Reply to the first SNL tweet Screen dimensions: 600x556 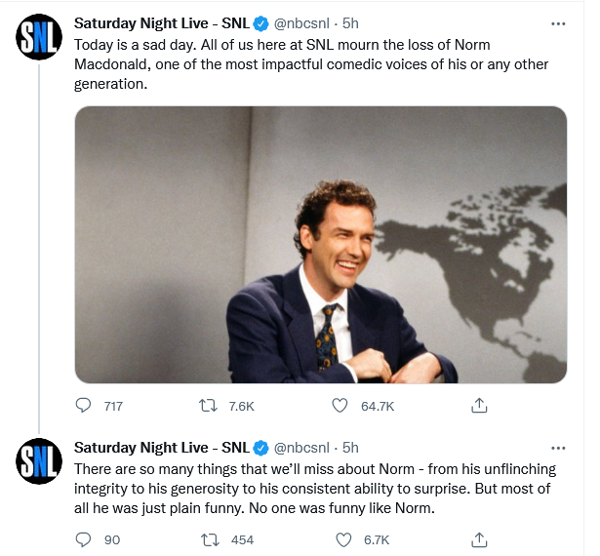pos(84,405)
